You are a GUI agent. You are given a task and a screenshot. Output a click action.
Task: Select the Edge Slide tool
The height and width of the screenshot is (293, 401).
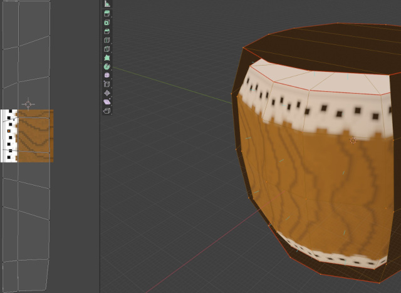point(107,84)
